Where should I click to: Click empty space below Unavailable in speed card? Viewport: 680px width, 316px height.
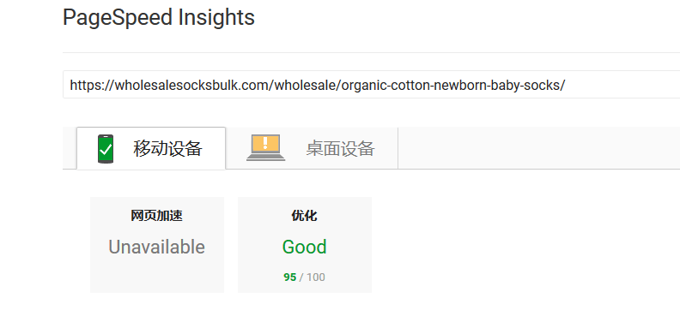(156, 276)
